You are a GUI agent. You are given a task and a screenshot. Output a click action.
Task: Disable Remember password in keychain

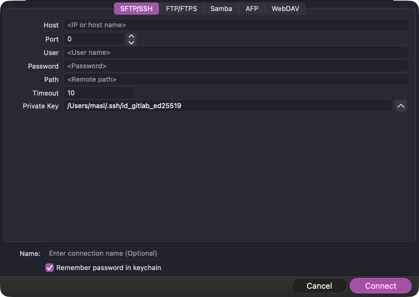(x=49, y=268)
